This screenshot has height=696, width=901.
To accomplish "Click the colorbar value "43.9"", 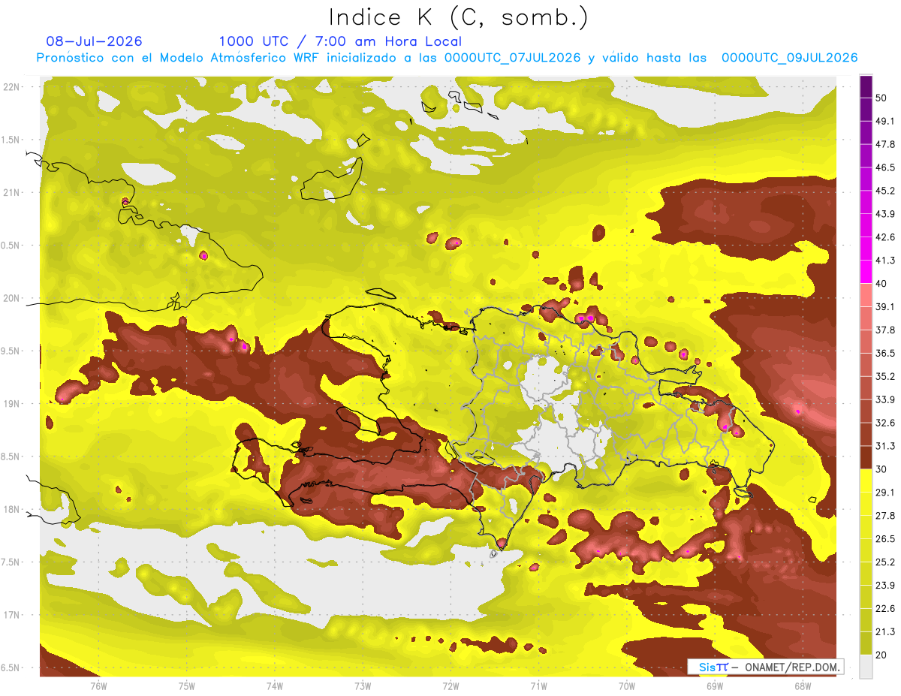I will [x=884, y=214].
